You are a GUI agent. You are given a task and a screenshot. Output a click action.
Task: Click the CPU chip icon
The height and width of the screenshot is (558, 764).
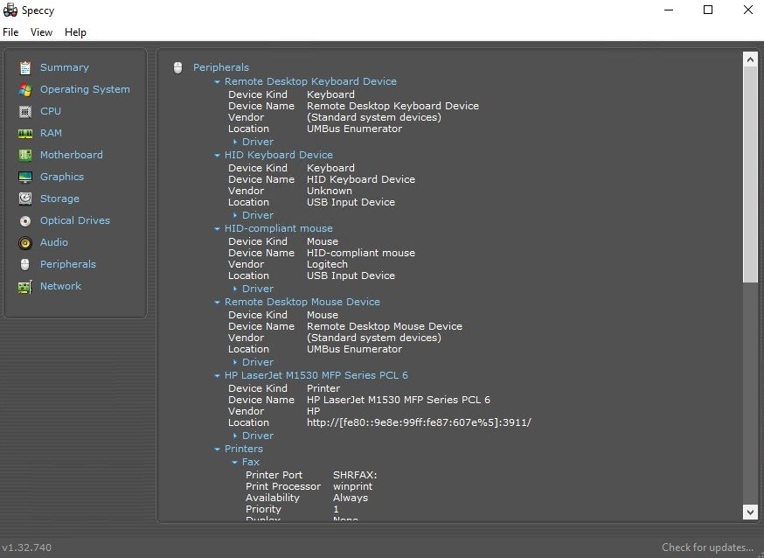coord(25,112)
